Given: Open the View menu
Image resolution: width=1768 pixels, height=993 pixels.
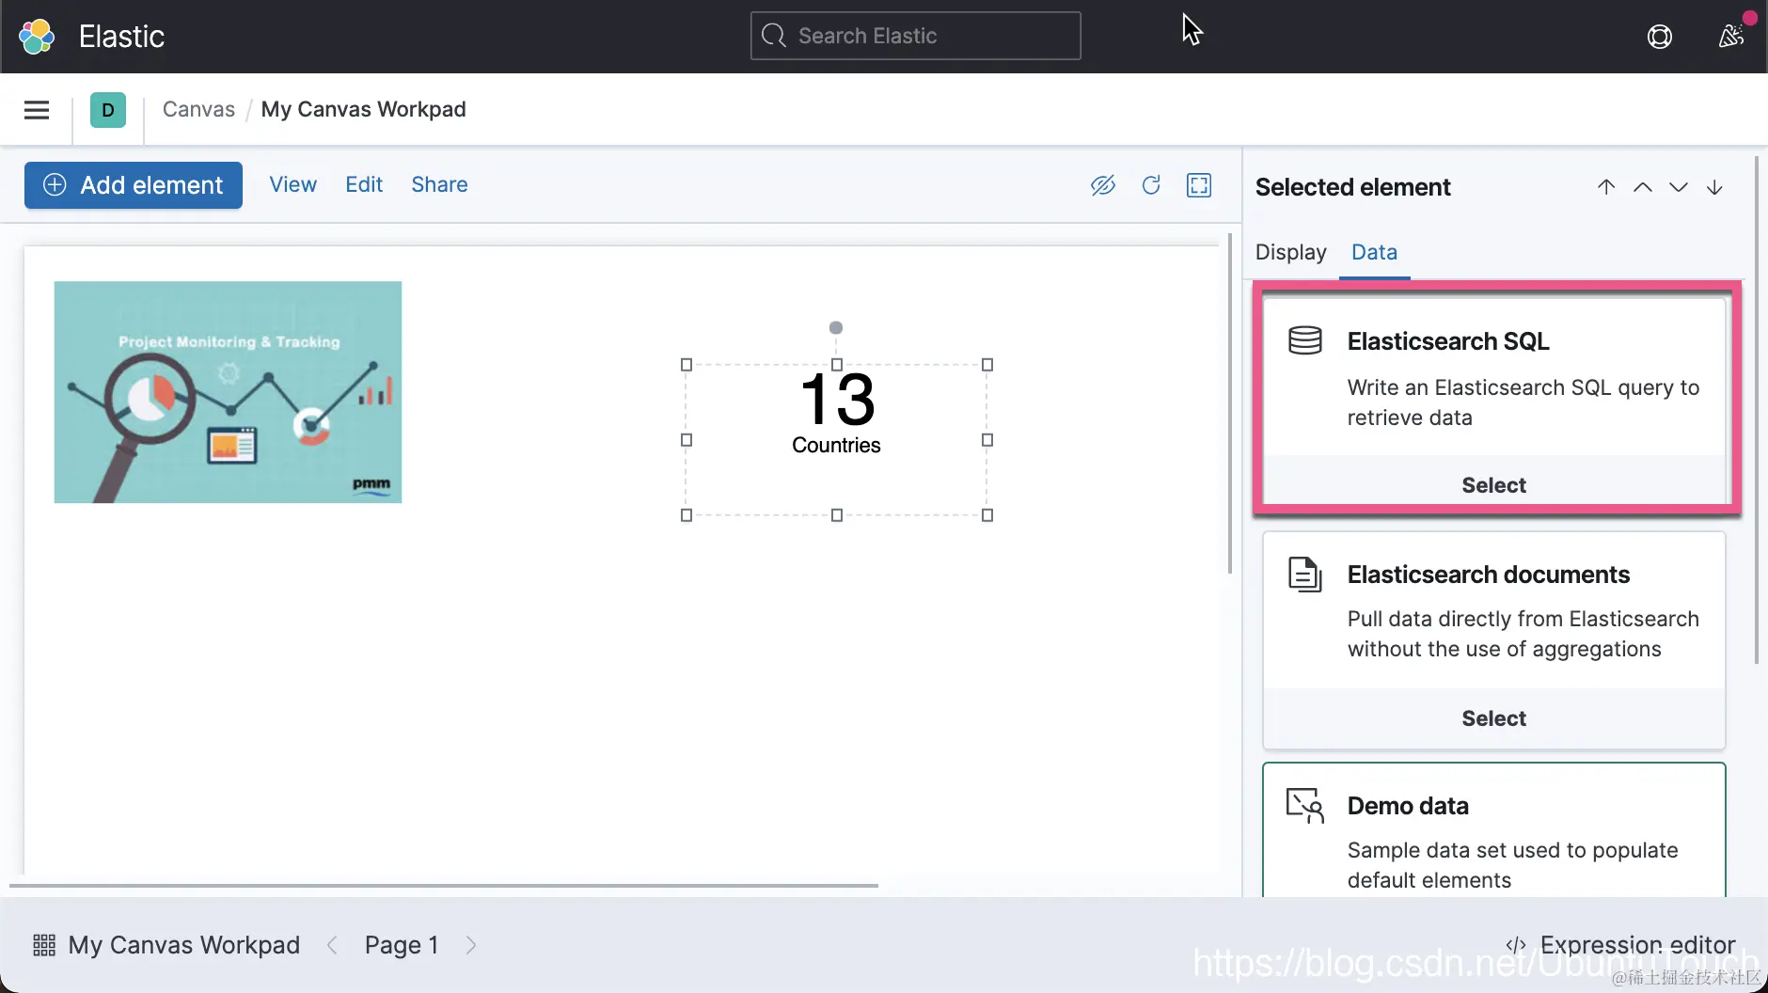Looking at the screenshot, I should pyautogui.click(x=293, y=184).
